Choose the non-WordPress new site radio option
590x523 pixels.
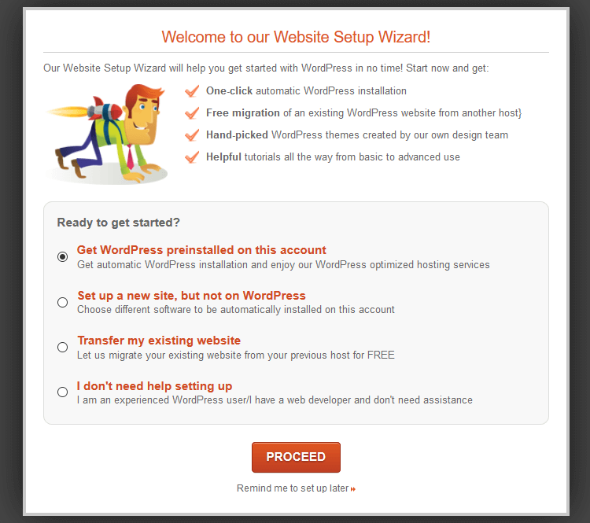point(62,302)
